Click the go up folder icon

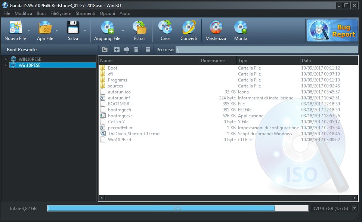(x=105, y=50)
